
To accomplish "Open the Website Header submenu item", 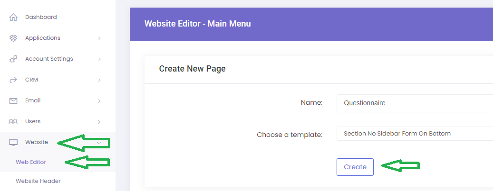I will (38, 181).
